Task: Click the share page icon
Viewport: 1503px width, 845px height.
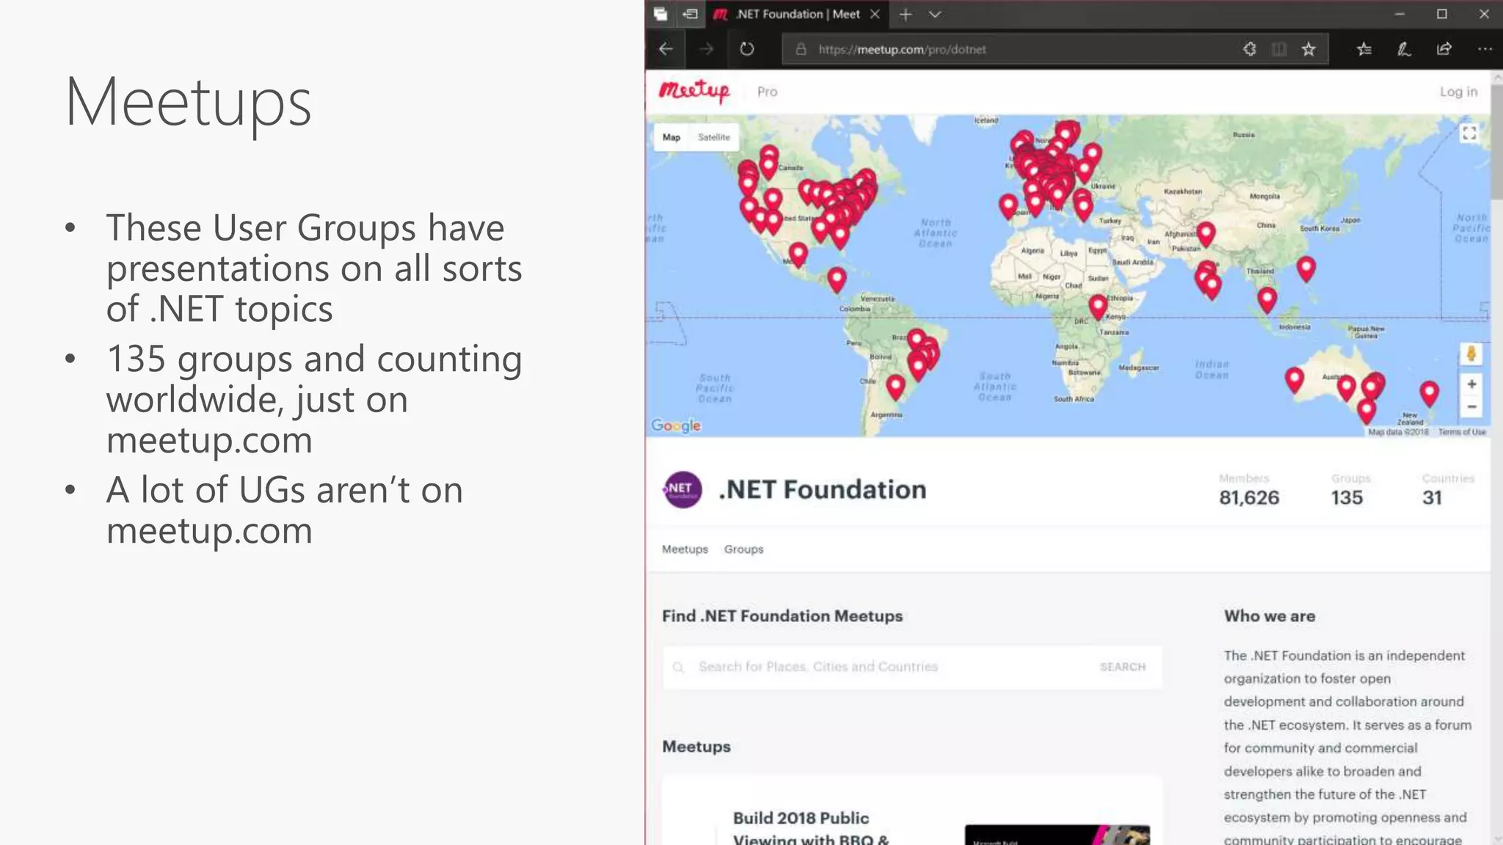Action: [1444, 49]
